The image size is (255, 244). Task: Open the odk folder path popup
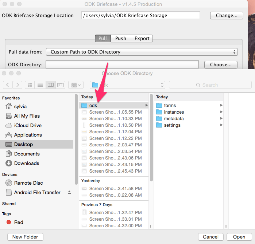(x=128, y=85)
